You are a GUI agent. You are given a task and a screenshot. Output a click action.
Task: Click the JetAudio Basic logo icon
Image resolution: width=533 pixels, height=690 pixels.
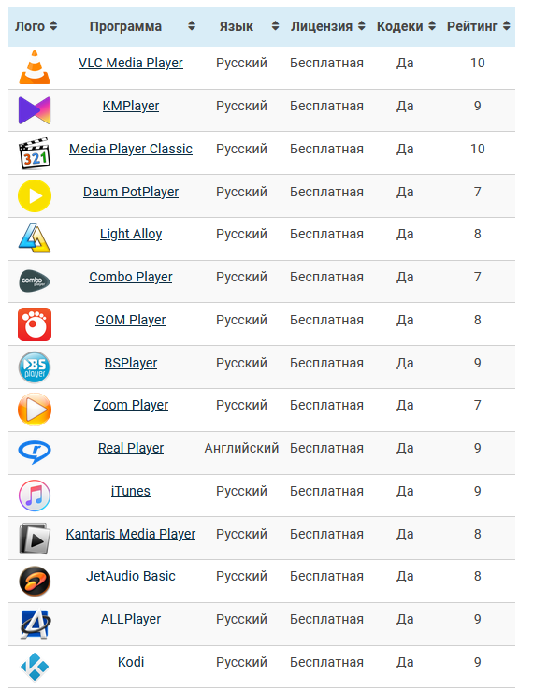point(35,581)
